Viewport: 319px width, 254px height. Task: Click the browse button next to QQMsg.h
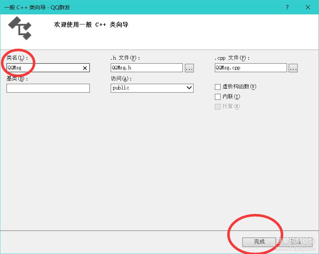click(x=189, y=68)
